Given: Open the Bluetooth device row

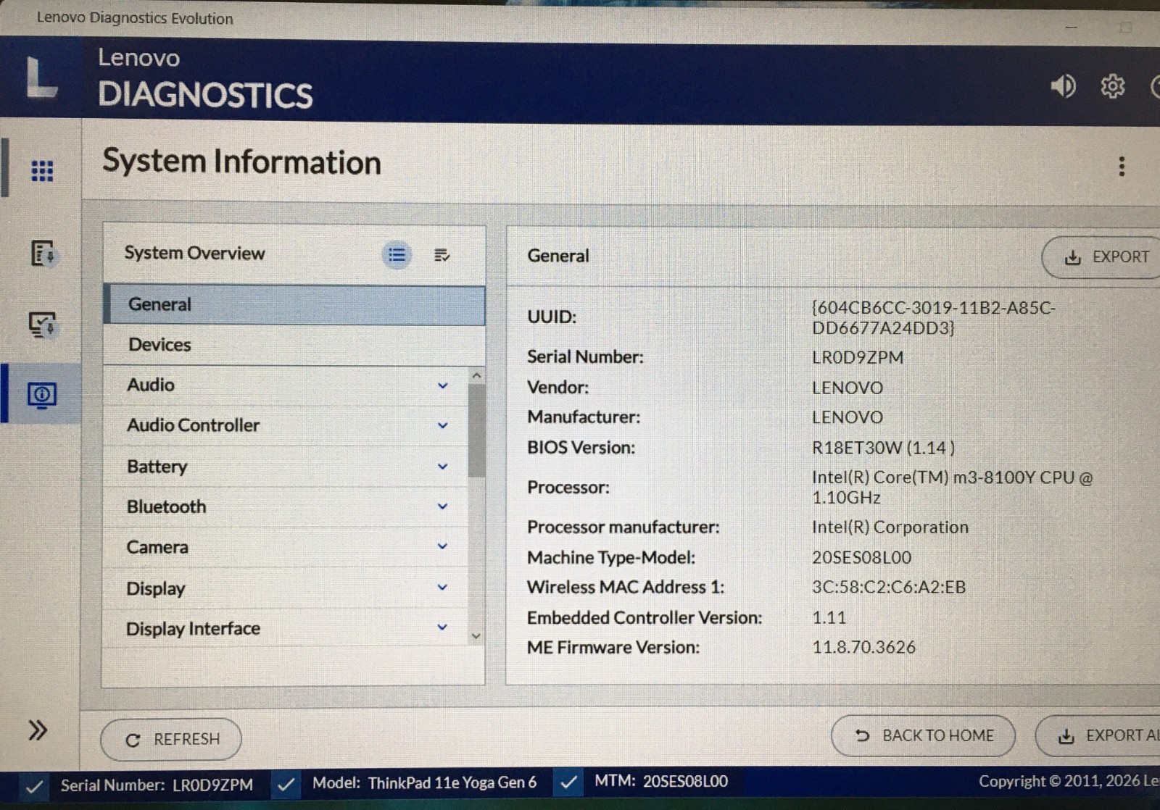Looking at the screenshot, I should pyautogui.click(x=286, y=506).
